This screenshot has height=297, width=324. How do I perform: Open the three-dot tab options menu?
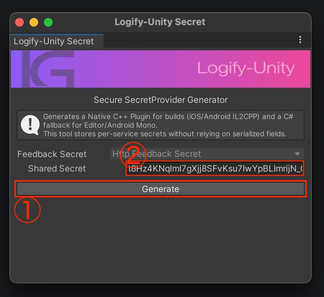pyautogui.click(x=300, y=40)
